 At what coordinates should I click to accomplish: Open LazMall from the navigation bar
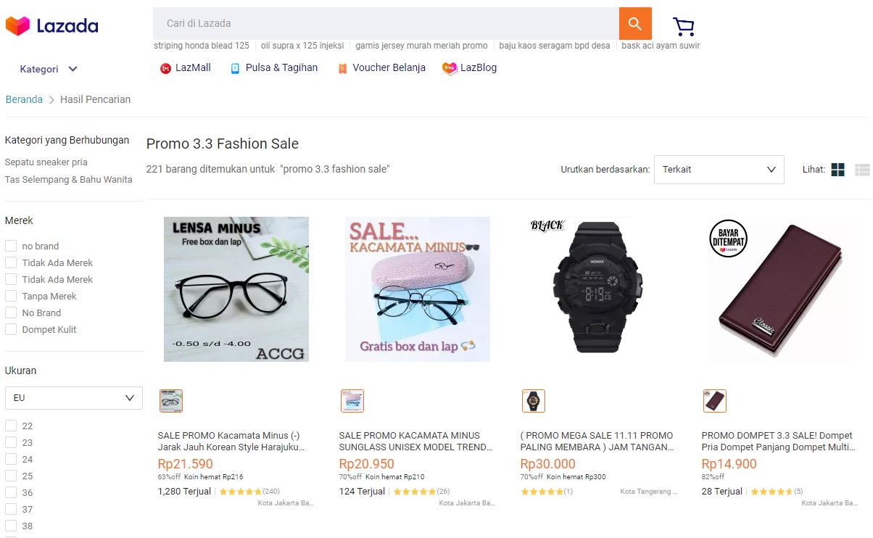(x=185, y=67)
